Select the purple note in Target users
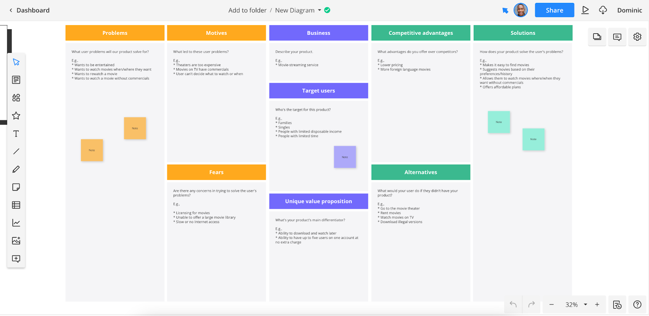649x316 pixels. 345,157
